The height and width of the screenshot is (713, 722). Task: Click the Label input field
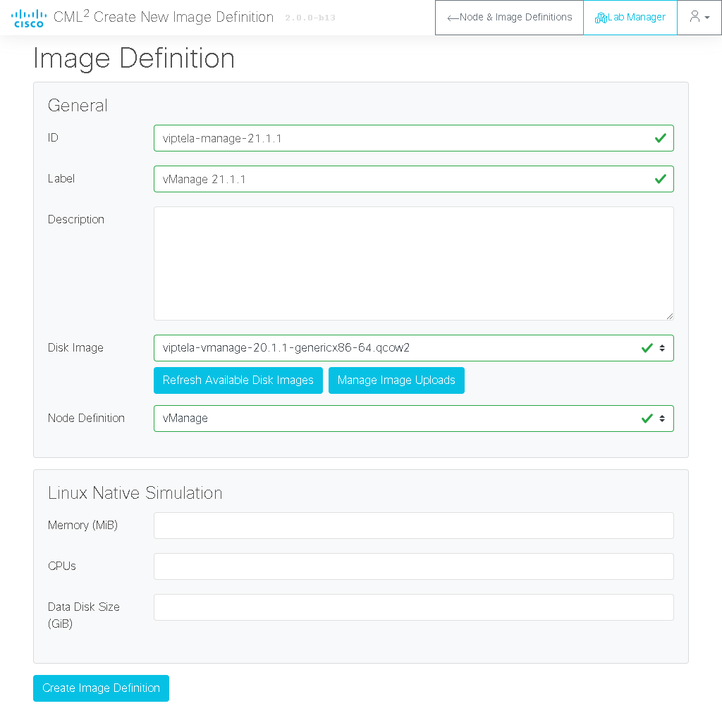413,179
